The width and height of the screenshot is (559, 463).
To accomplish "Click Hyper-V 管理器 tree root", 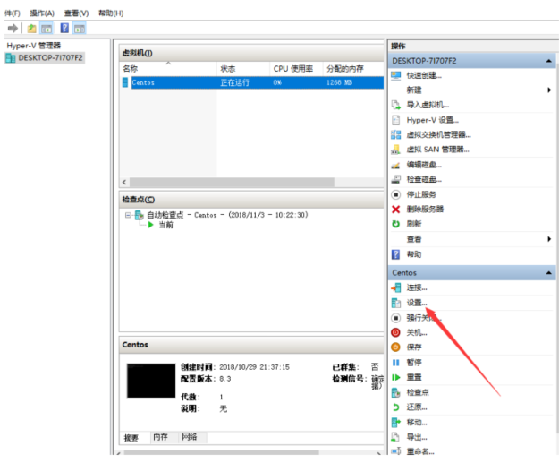I will [x=33, y=46].
